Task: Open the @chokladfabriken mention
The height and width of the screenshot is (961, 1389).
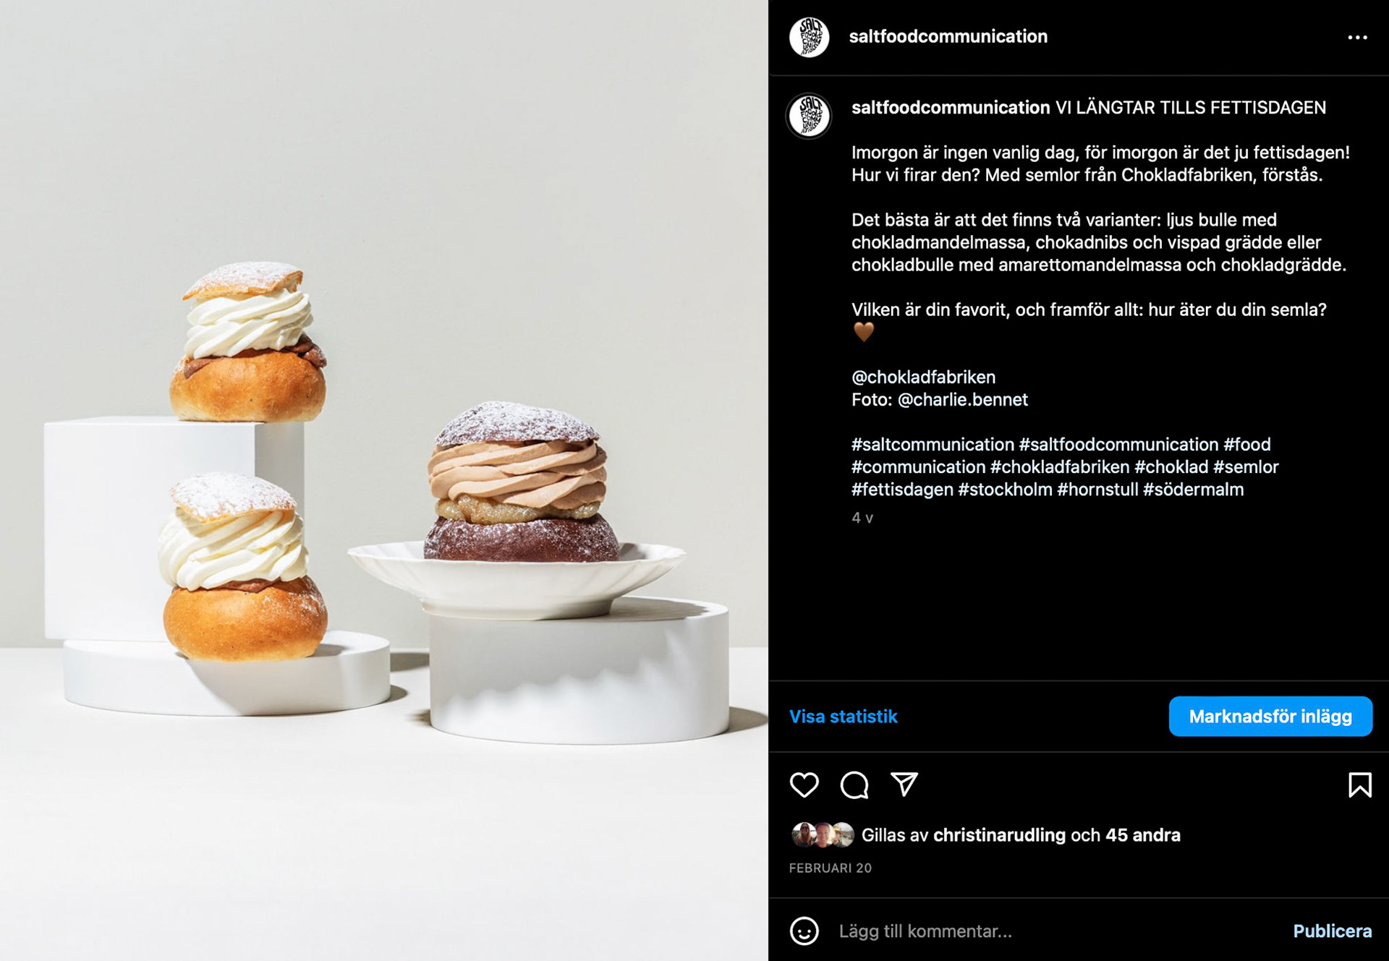Action: click(923, 377)
